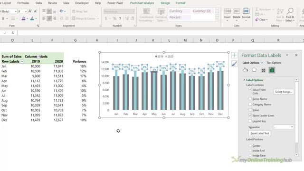Viewport: 304px width, 171px height.
Task: Collapse the Label Options section
Action: click(244, 80)
